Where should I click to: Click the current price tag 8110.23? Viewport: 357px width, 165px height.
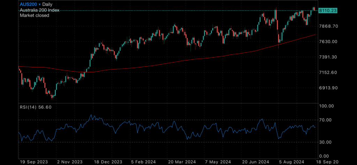click(328, 10)
